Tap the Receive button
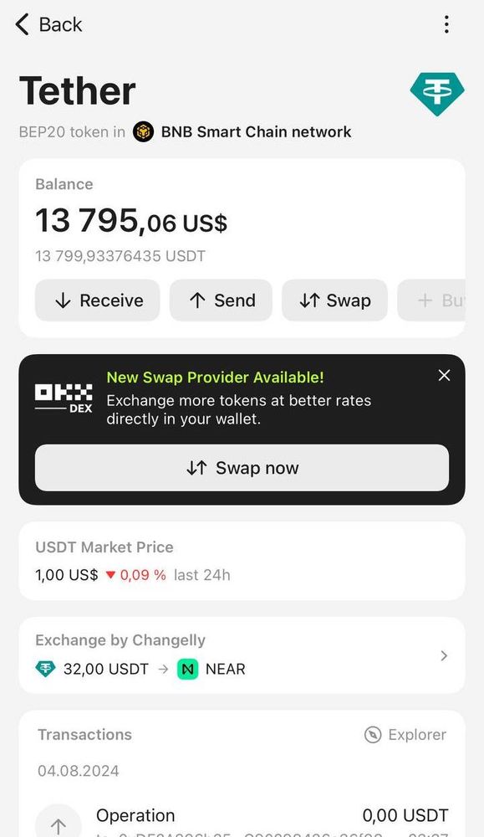 click(x=98, y=300)
